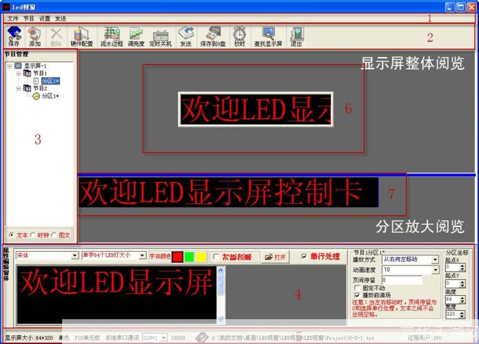Collapse the 节目1 tree node
479x344 pixels.
click(19, 73)
